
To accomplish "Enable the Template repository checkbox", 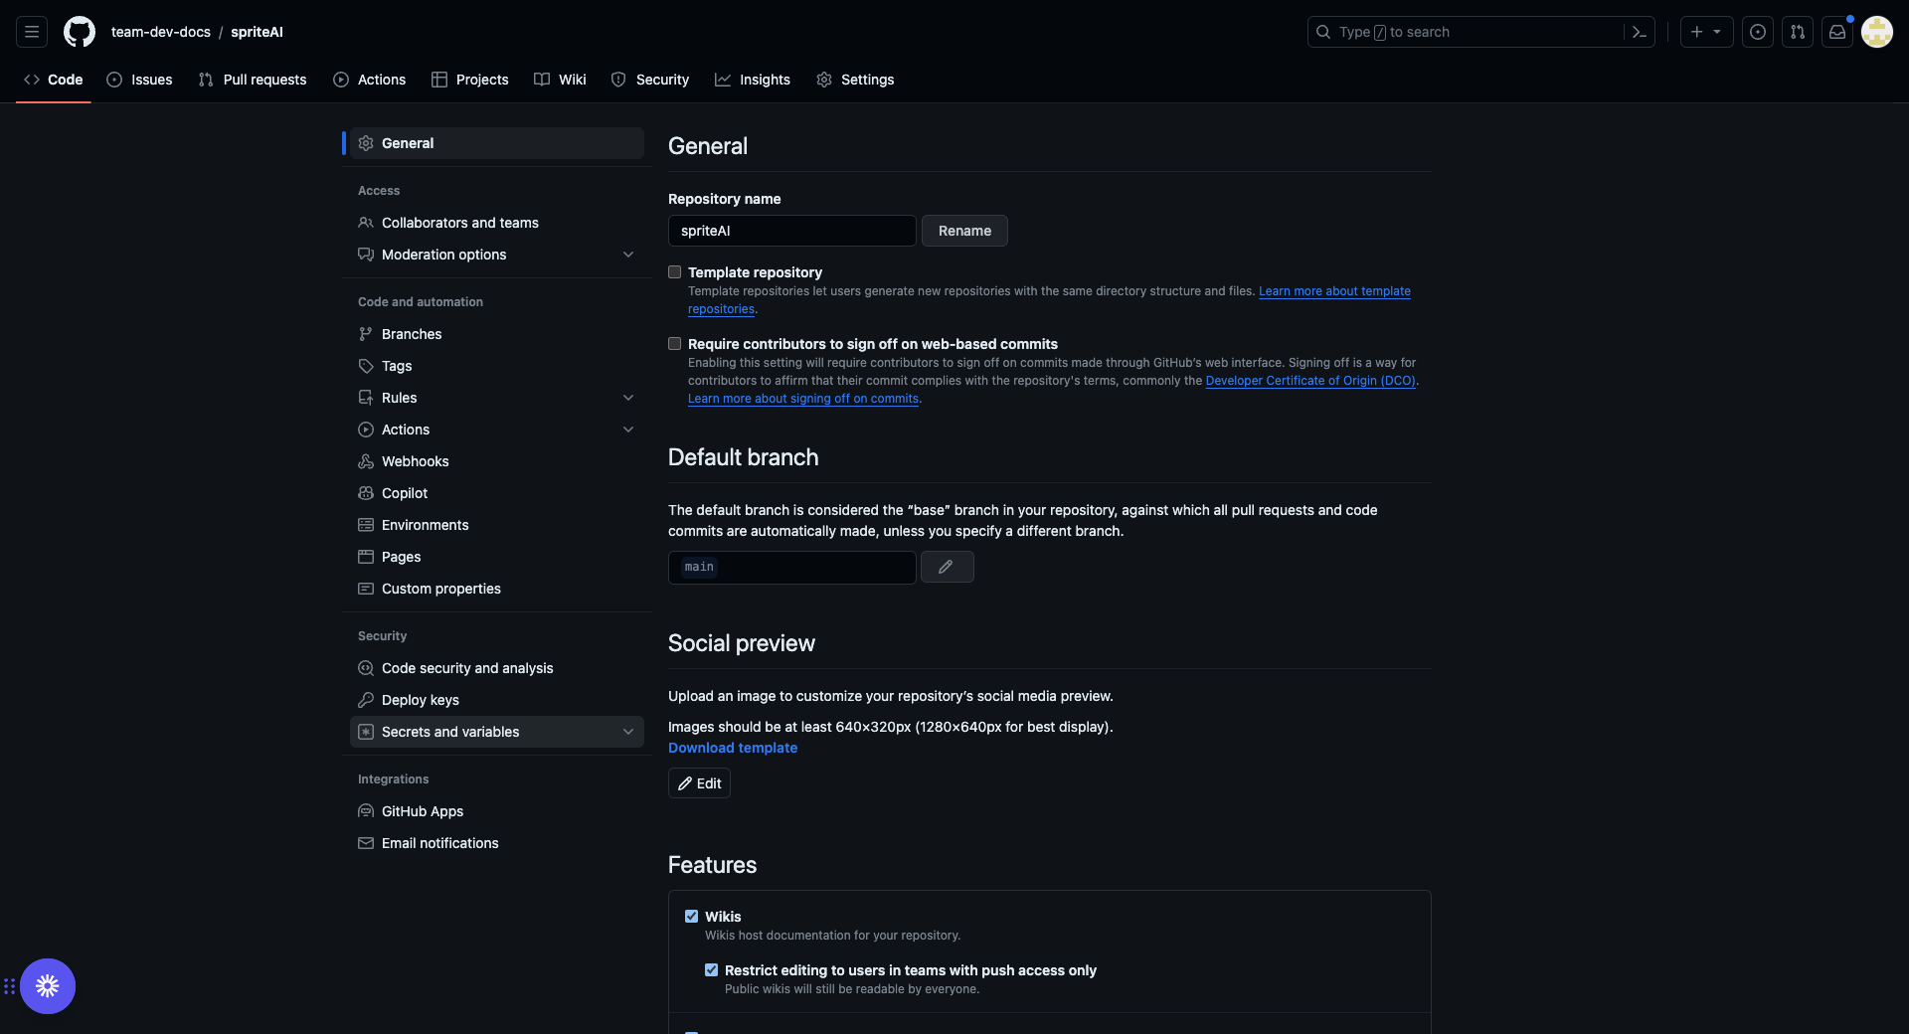I will [675, 272].
